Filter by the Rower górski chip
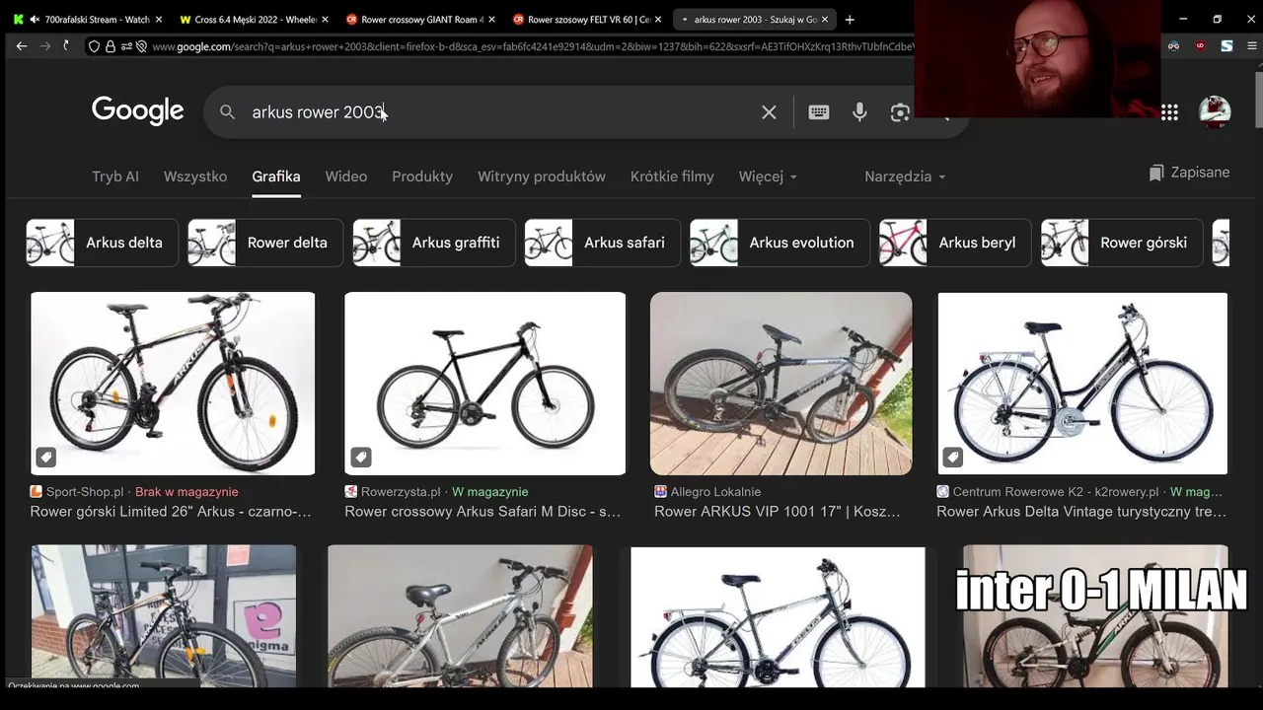This screenshot has width=1263, height=710. coord(1122,243)
